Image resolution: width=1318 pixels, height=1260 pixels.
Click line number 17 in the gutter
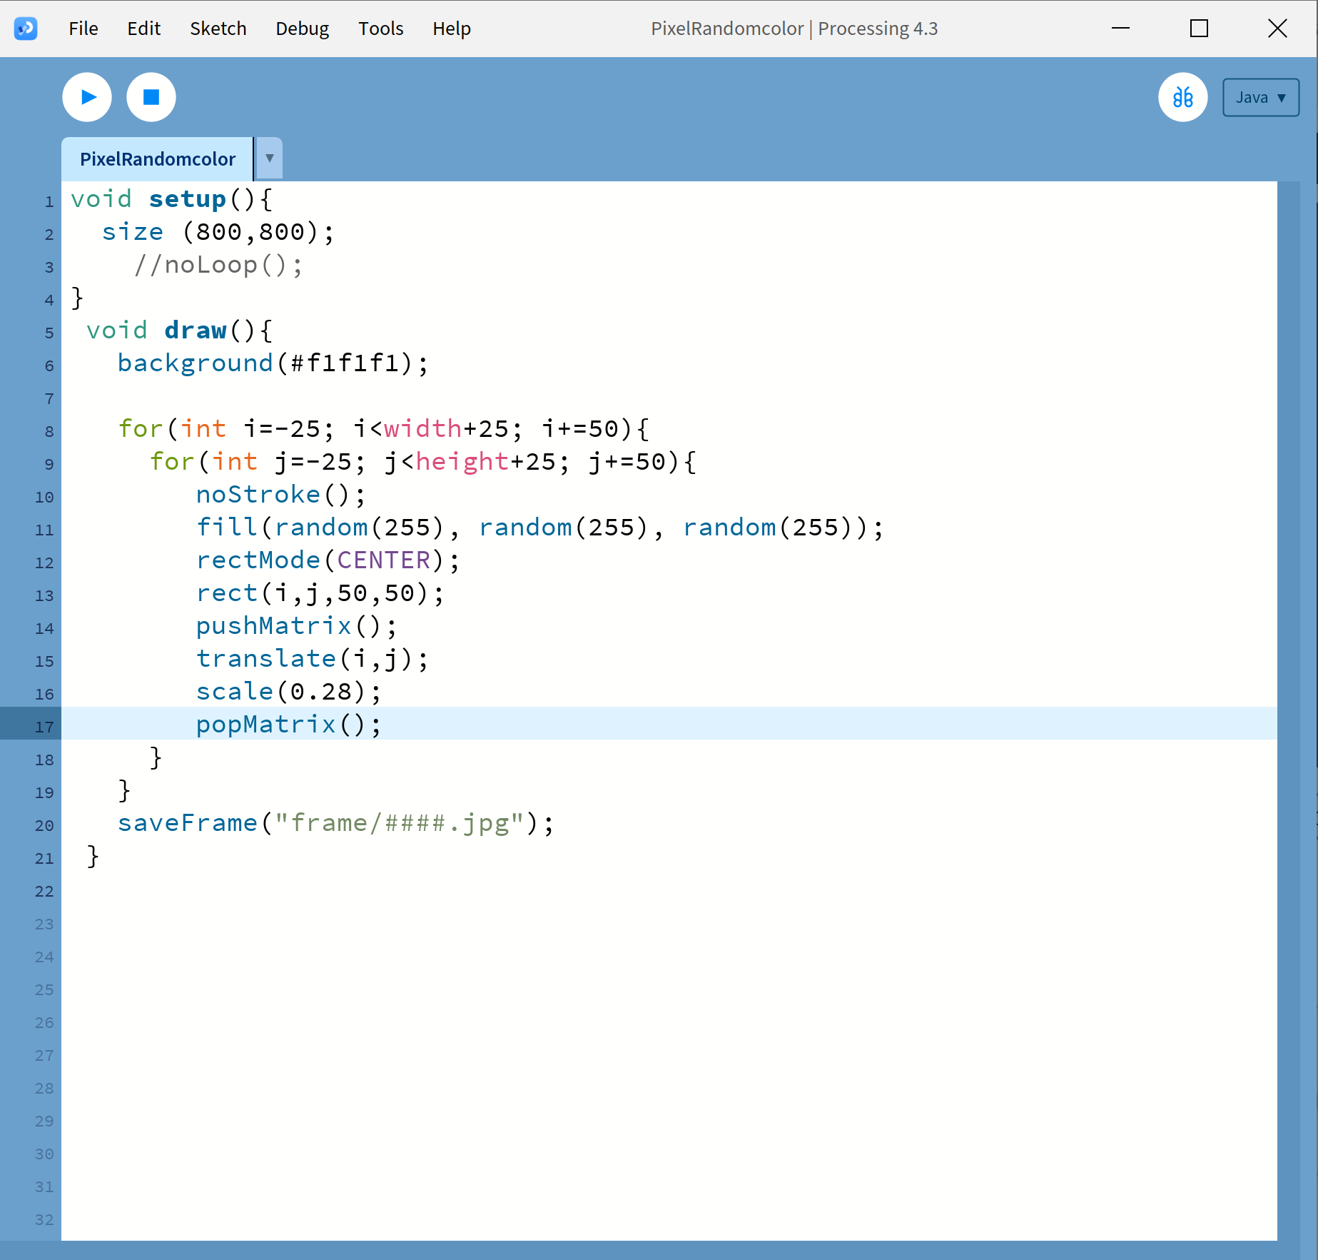coord(44,727)
